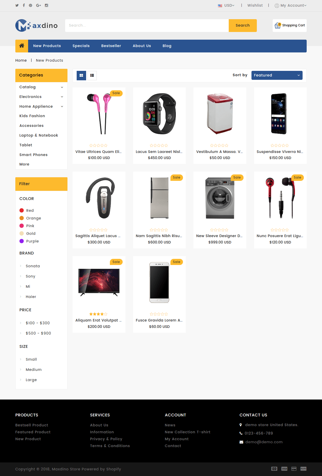
Task: Open the Wishlist link
Action: (x=255, y=5)
